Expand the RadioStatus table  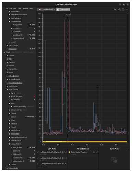(7, 86)
